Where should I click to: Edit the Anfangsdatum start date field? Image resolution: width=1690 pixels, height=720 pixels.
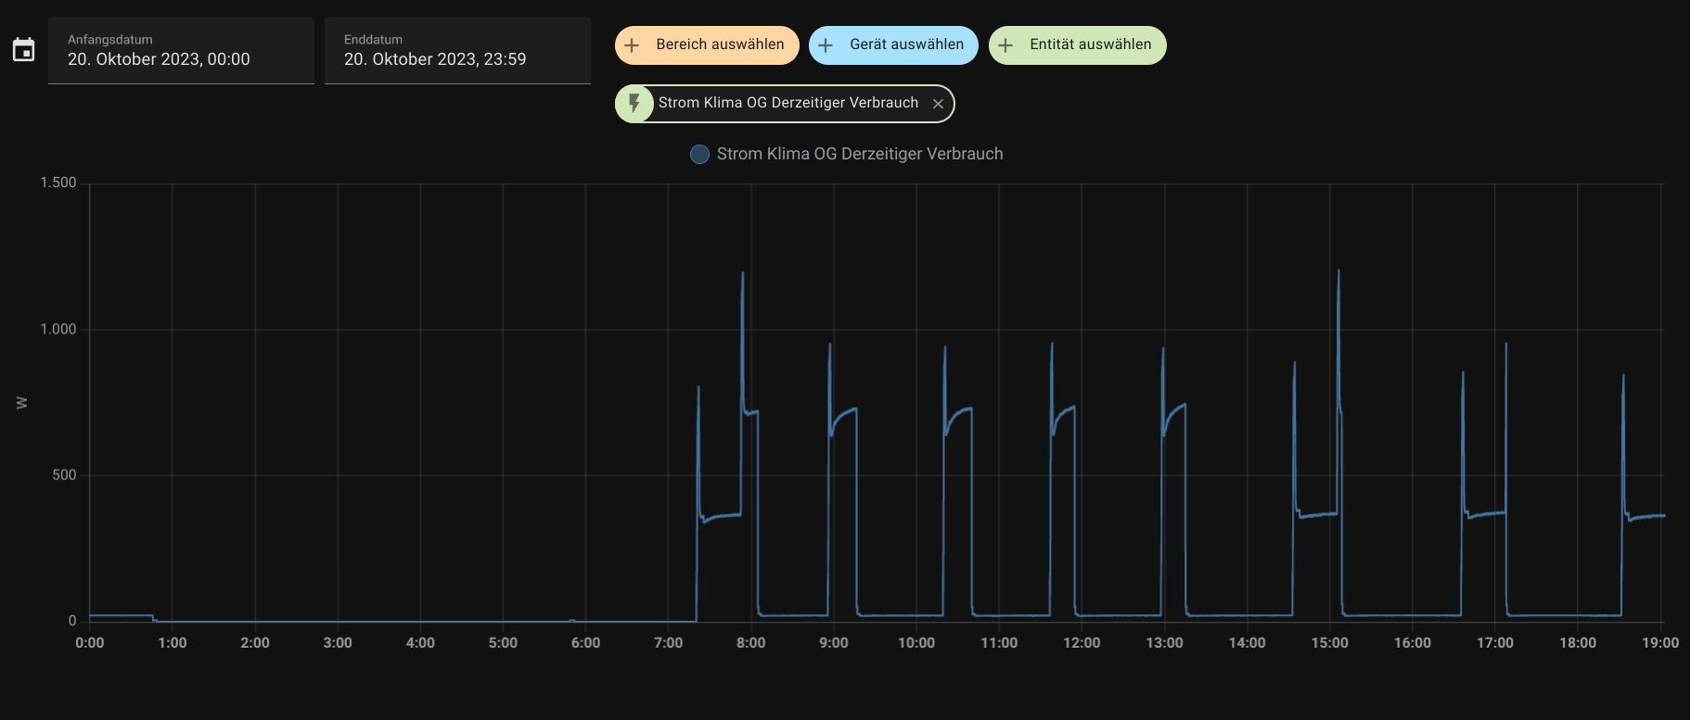click(181, 50)
